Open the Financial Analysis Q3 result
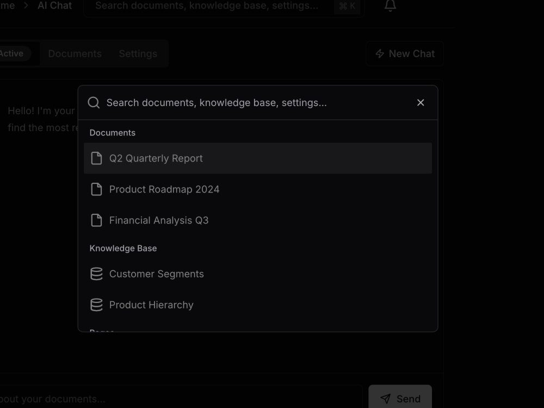The image size is (544, 408). pos(258,220)
